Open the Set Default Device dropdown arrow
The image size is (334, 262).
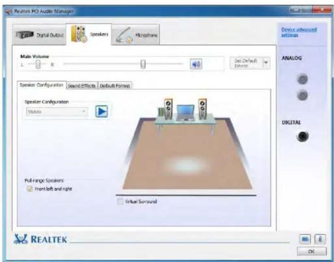[266, 63]
